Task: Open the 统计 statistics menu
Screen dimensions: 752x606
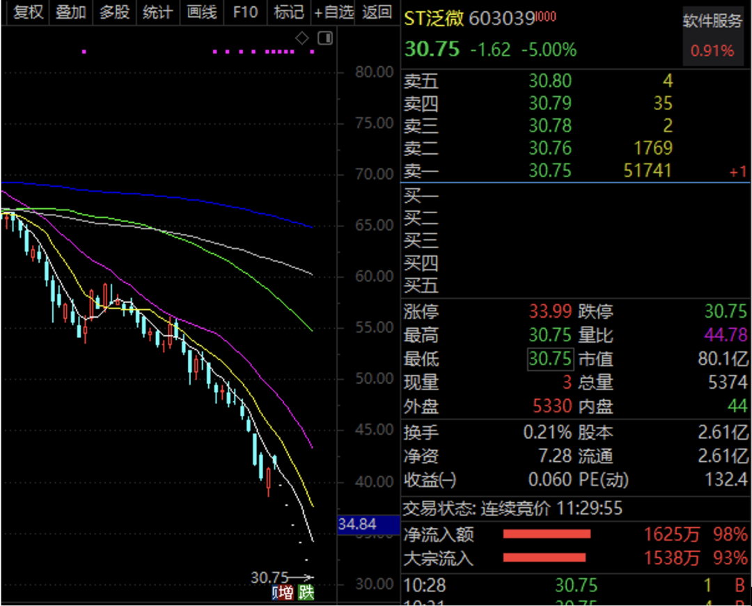Action: pos(157,13)
